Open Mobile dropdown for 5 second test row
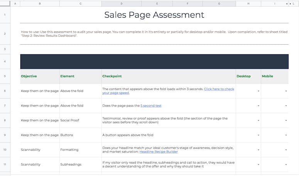Image resolution: width=299 pixels, height=176 pixels. 286,106
